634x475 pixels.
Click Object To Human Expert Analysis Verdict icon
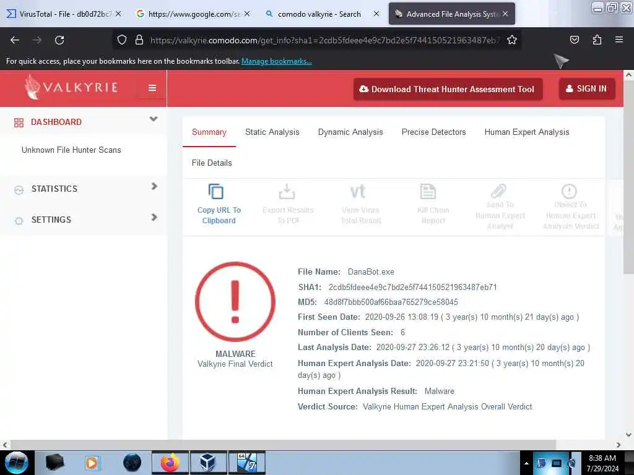click(569, 191)
